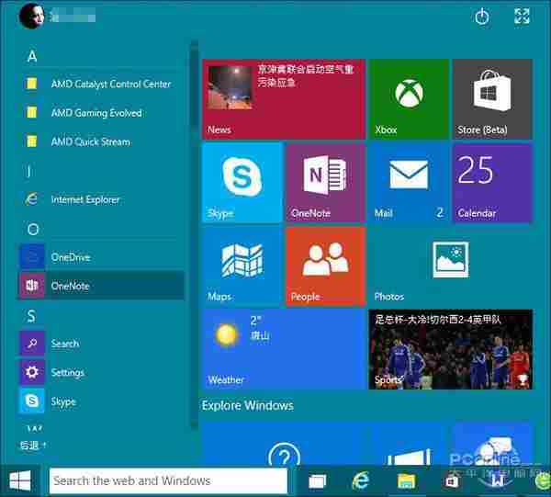This screenshot has width=551, height=497.
Task: Click the app list vertical scrollbar
Action: (x=193, y=230)
